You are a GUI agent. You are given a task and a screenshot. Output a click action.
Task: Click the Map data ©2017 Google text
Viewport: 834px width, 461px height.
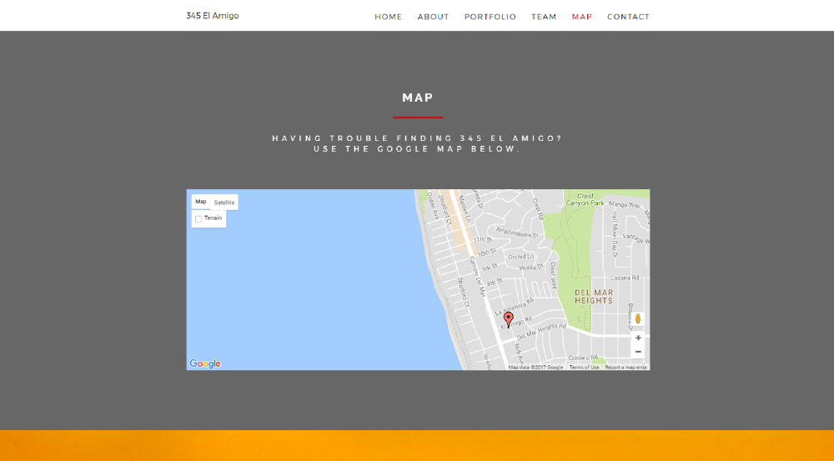pos(535,368)
